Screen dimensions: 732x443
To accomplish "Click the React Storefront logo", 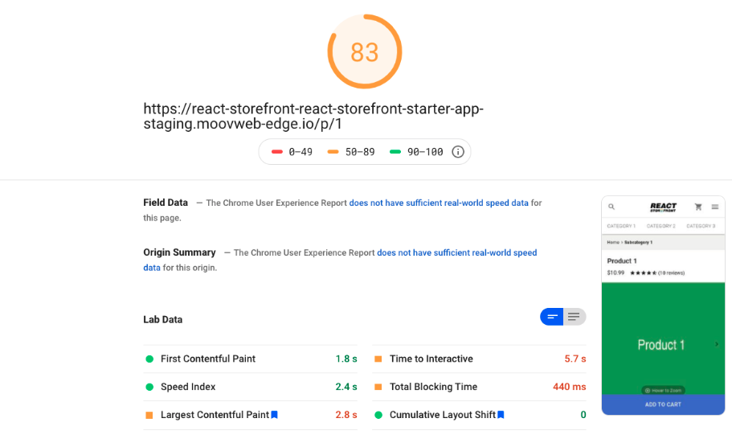I will tap(663, 207).
